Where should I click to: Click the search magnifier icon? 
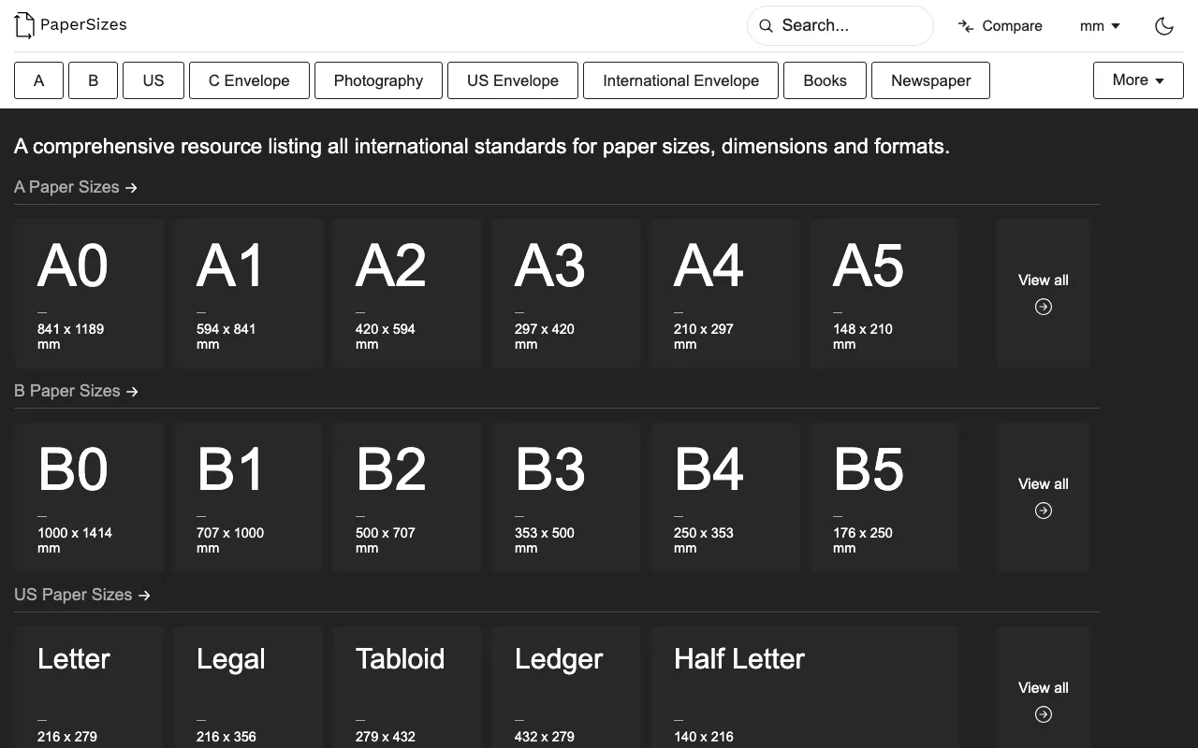pyautogui.click(x=766, y=25)
